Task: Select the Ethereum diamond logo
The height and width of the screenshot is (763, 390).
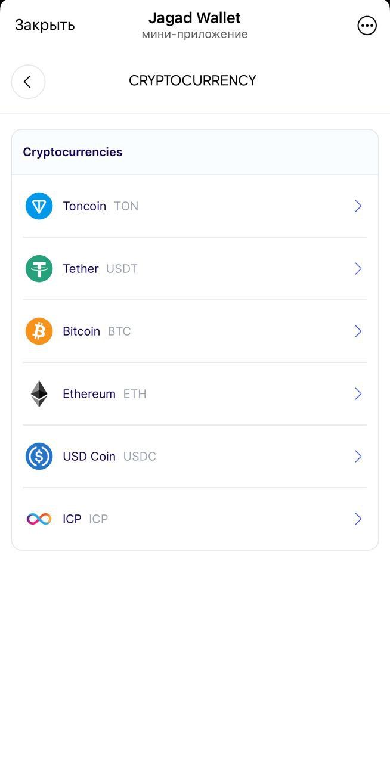Action: 38,393
